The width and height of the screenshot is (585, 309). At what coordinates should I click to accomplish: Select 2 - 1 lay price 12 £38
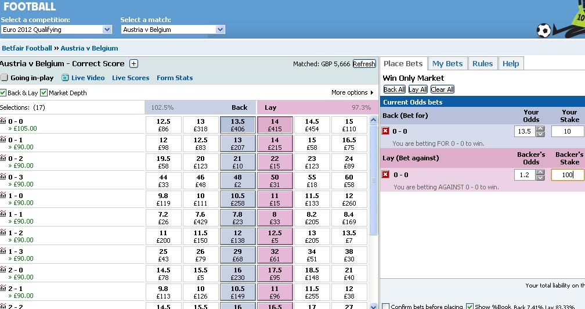tap(349, 292)
